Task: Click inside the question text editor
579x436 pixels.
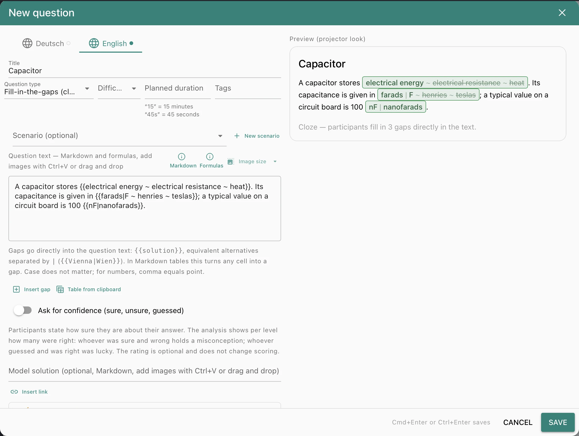Action: click(x=144, y=208)
